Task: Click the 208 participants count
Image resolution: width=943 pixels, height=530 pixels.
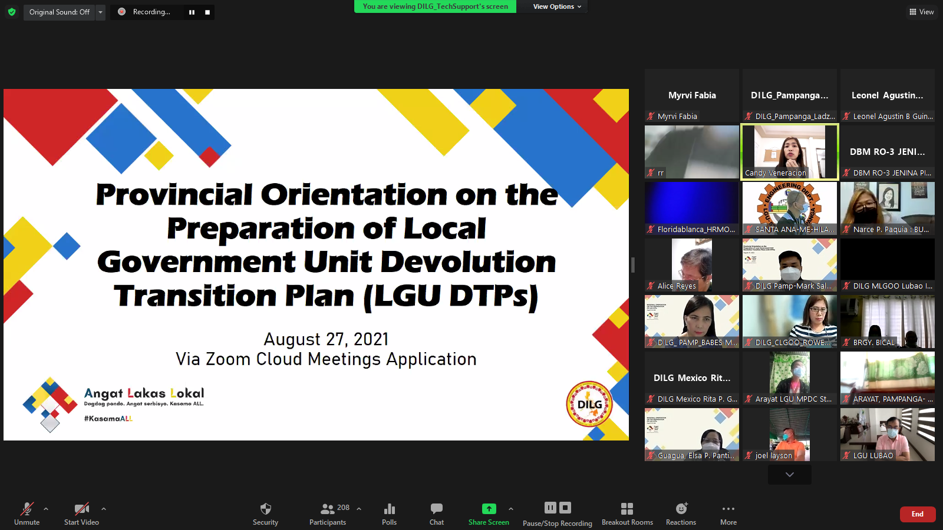Action: pyautogui.click(x=343, y=508)
